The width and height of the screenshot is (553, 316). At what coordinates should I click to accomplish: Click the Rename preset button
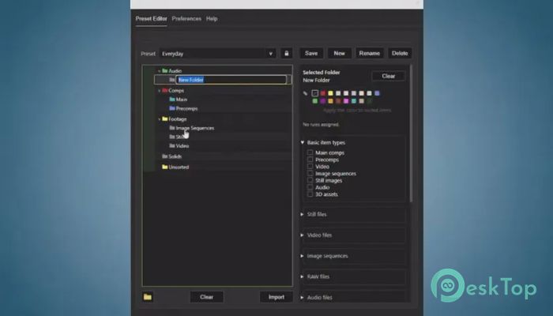pos(369,53)
